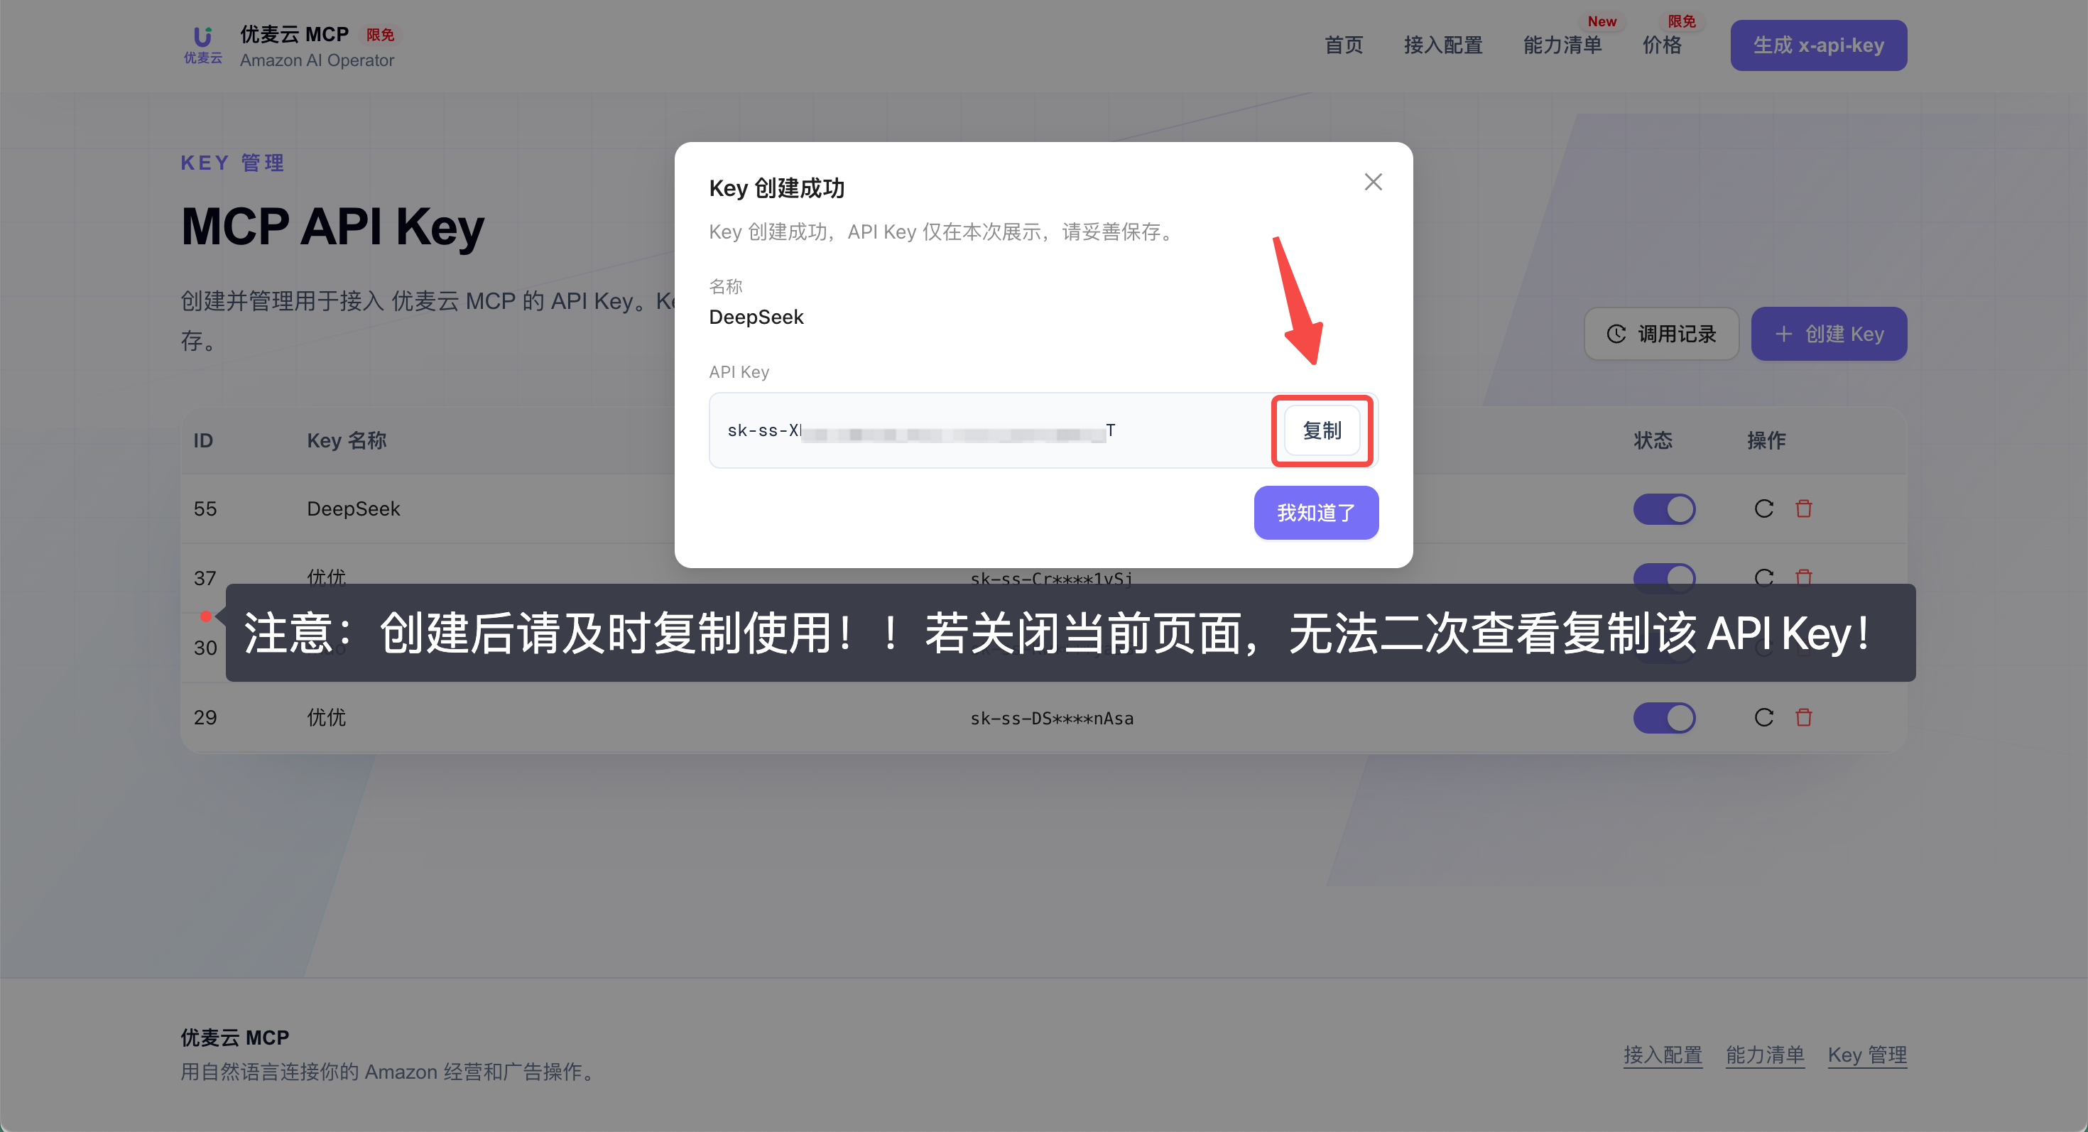Open 接入配置 in the top navigation
Screen dimensions: 2088x1132
[1443, 45]
